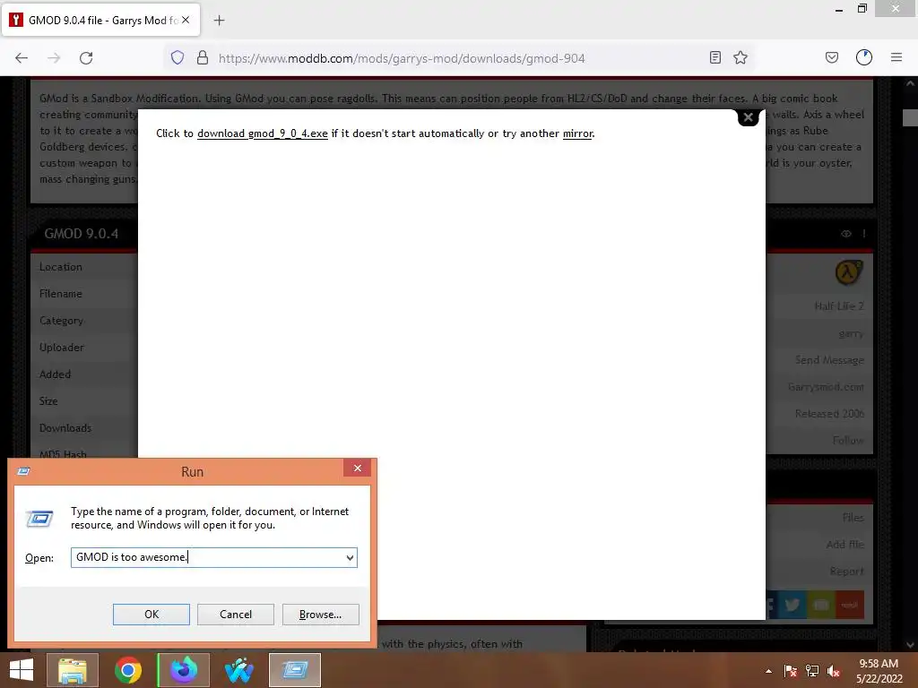Share via the email envelope icon
Screen dimensions: 918x688
pos(821,605)
